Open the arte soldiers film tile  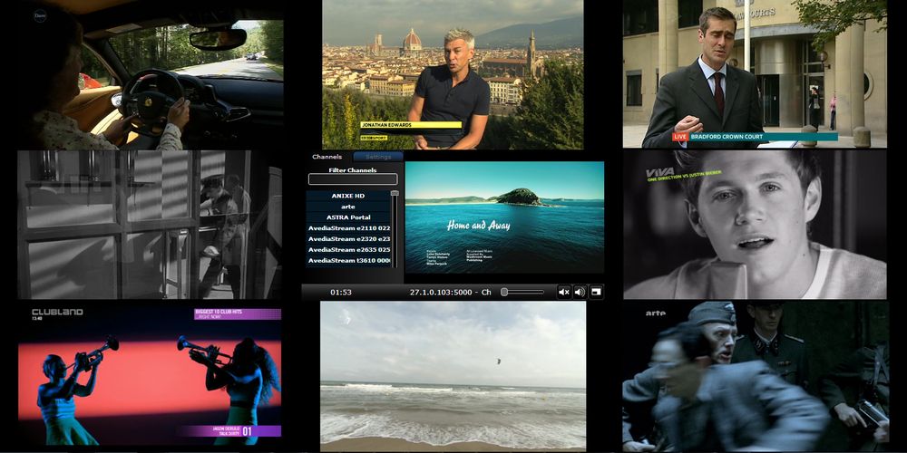[756, 376]
